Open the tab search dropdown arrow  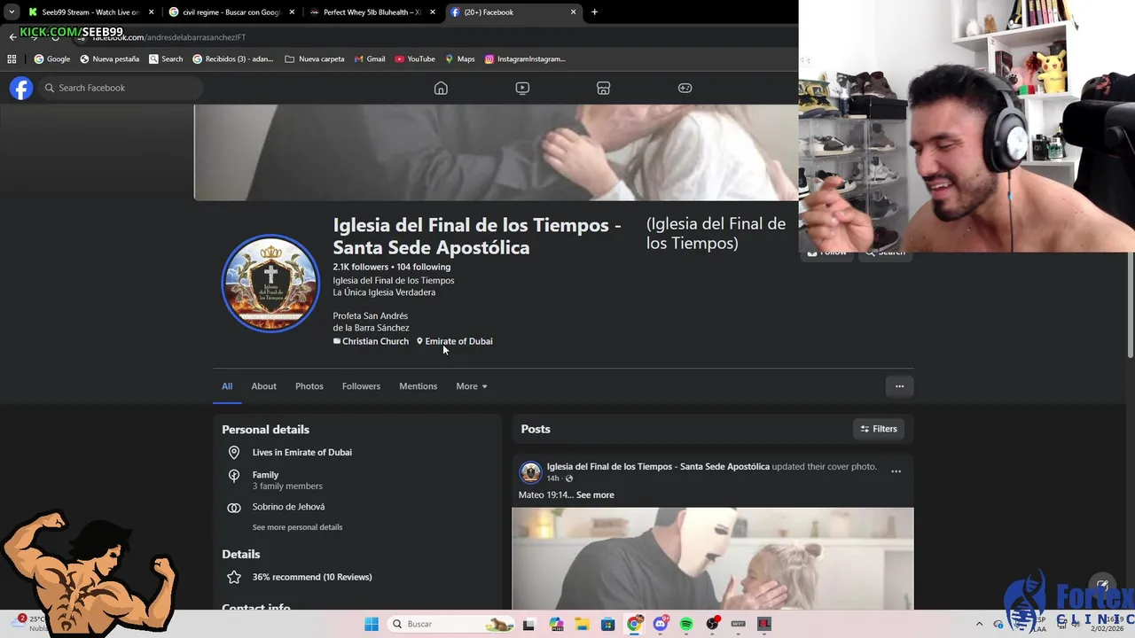click(11, 12)
